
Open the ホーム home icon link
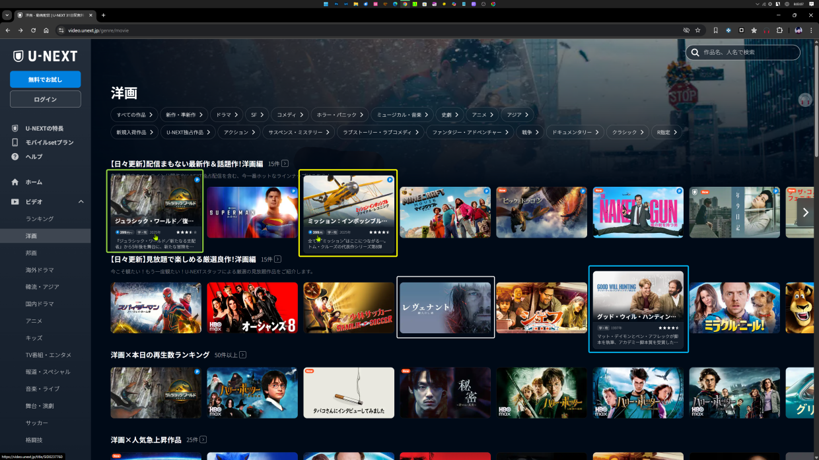coord(15,182)
